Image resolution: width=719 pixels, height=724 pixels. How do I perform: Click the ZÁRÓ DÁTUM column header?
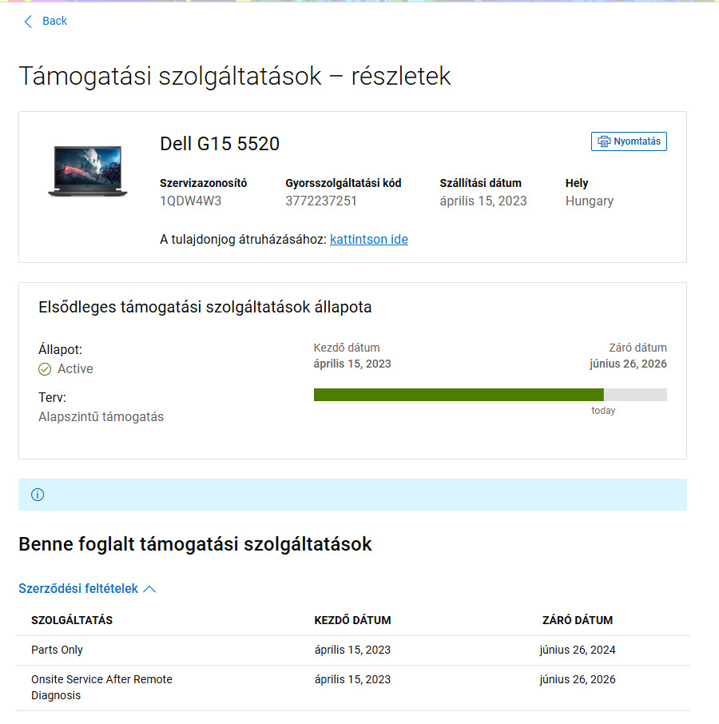(578, 620)
